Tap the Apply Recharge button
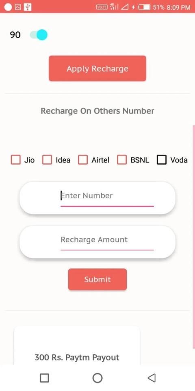This screenshot has height=391, width=195. [97, 68]
